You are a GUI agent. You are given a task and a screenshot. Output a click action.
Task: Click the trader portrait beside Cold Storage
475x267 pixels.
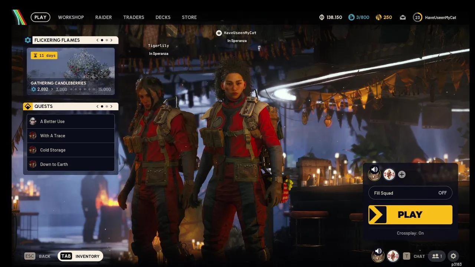(33, 150)
